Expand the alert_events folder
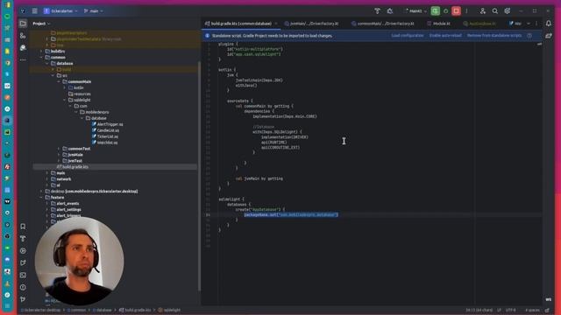The height and width of the screenshot is (315, 561). (47, 203)
